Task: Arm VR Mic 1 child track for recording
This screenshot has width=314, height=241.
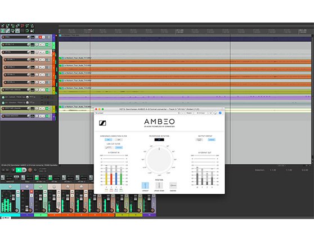Action: [x=5, y=60]
